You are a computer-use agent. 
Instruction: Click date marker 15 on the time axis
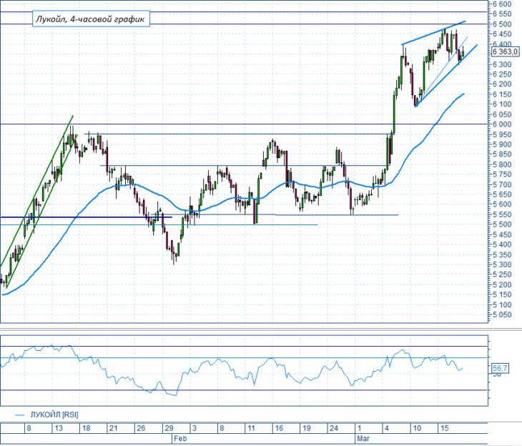[445, 428]
